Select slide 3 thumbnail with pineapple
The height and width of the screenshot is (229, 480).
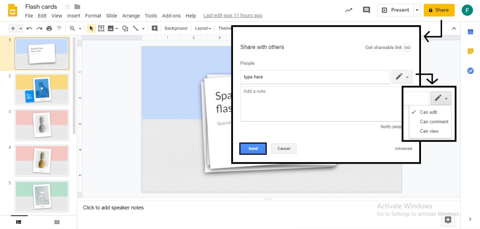(x=42, y=124)
